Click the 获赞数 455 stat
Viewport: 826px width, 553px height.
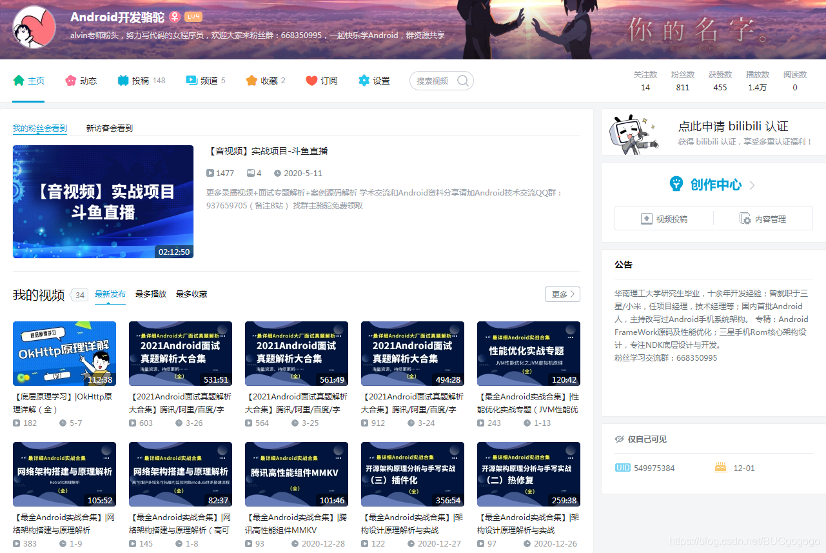(x=720, y=81)
